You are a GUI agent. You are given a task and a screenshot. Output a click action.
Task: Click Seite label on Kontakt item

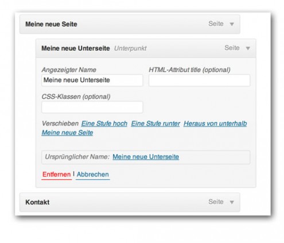click(x=216, y=202)
